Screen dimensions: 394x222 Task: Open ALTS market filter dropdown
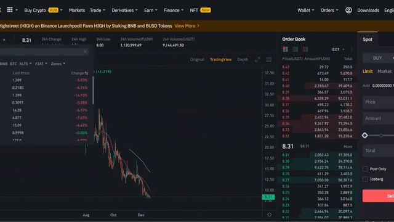tap(25, 64)
